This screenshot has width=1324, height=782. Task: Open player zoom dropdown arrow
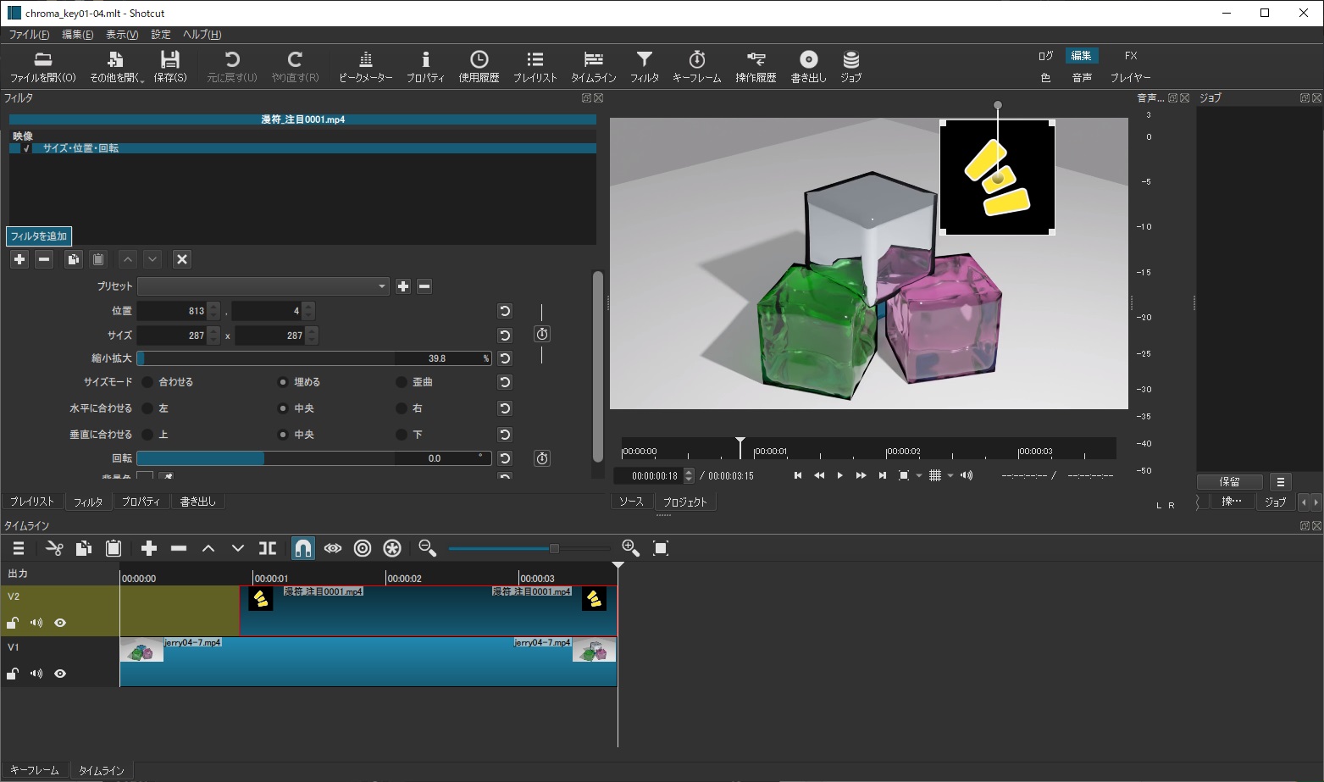(x=919, y=476)
